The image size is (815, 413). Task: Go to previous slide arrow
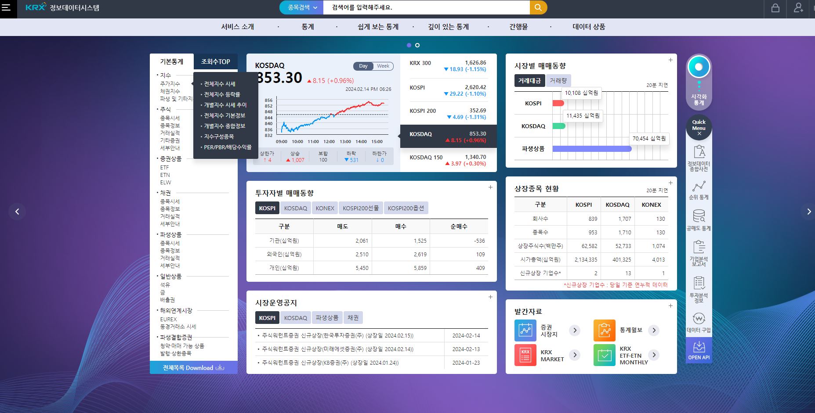pyautogui.click(x=17, y=212)
